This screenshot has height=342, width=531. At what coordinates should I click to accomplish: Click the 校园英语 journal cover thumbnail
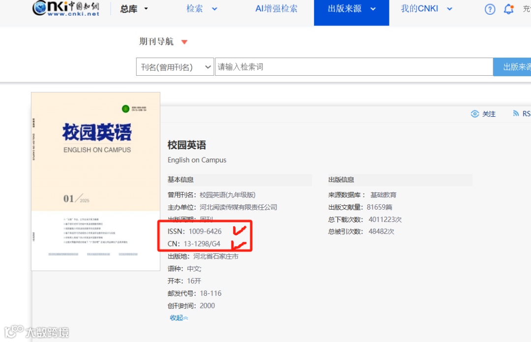tap(95, 182)
